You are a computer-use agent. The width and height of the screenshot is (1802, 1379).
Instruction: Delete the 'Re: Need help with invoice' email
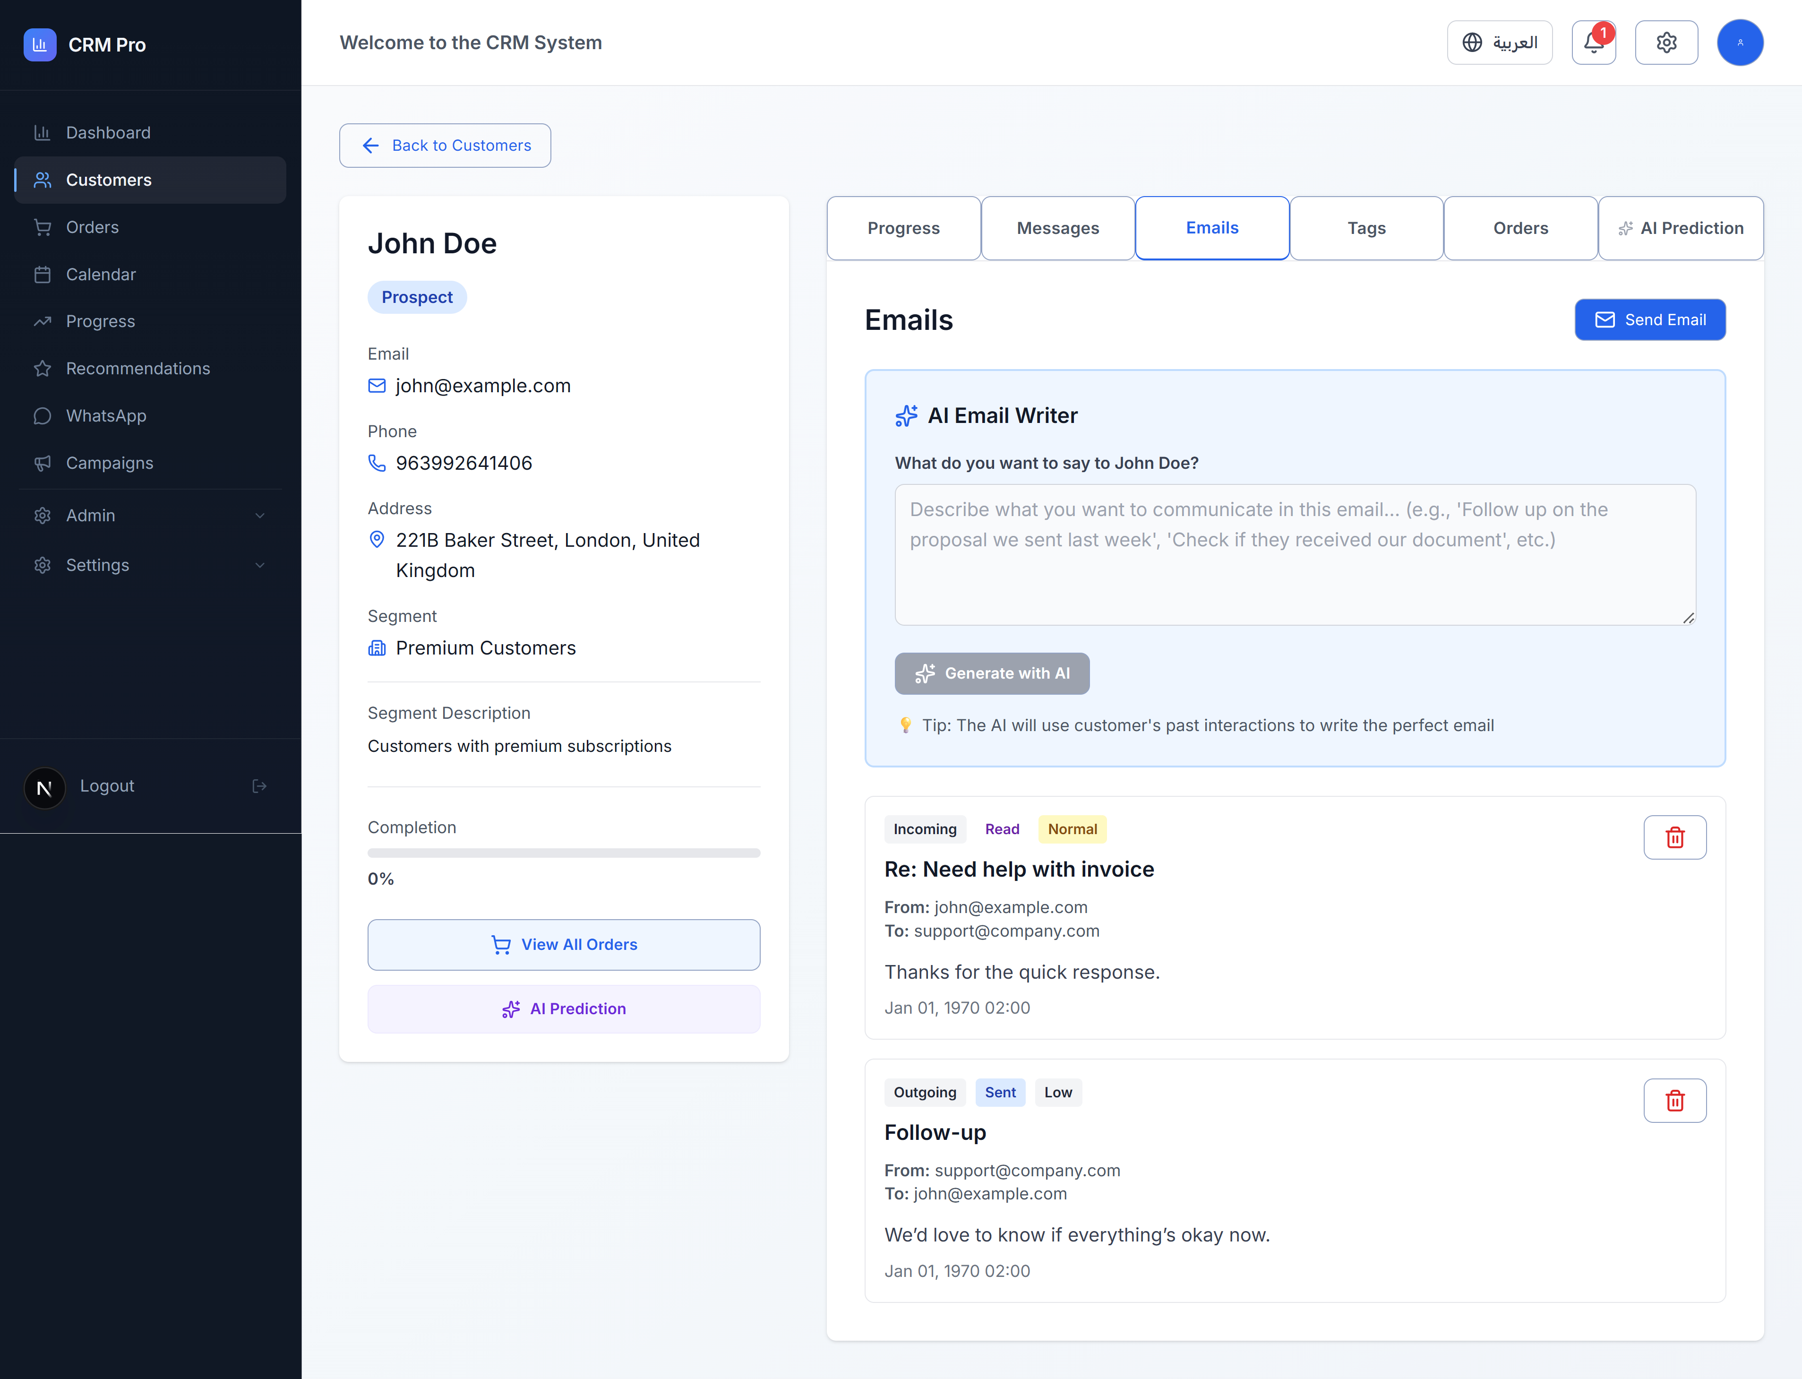pyautogui.click(x=1675, y=837)
